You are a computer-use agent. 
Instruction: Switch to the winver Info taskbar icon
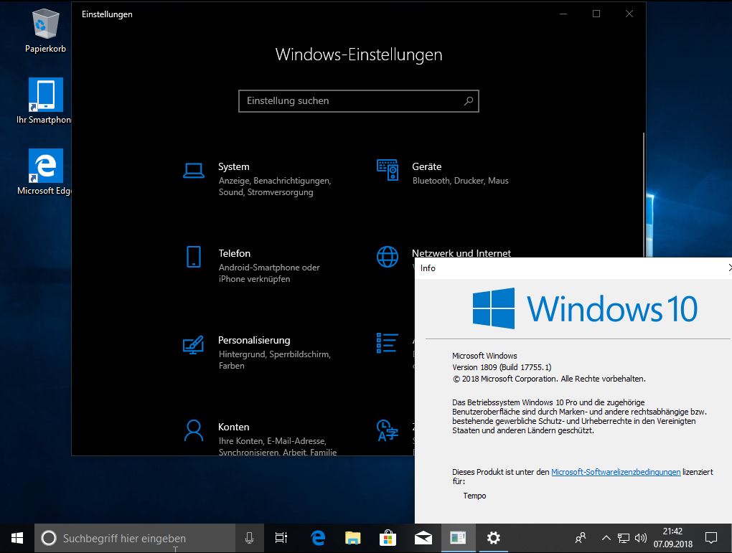click(x=458, y=538)
